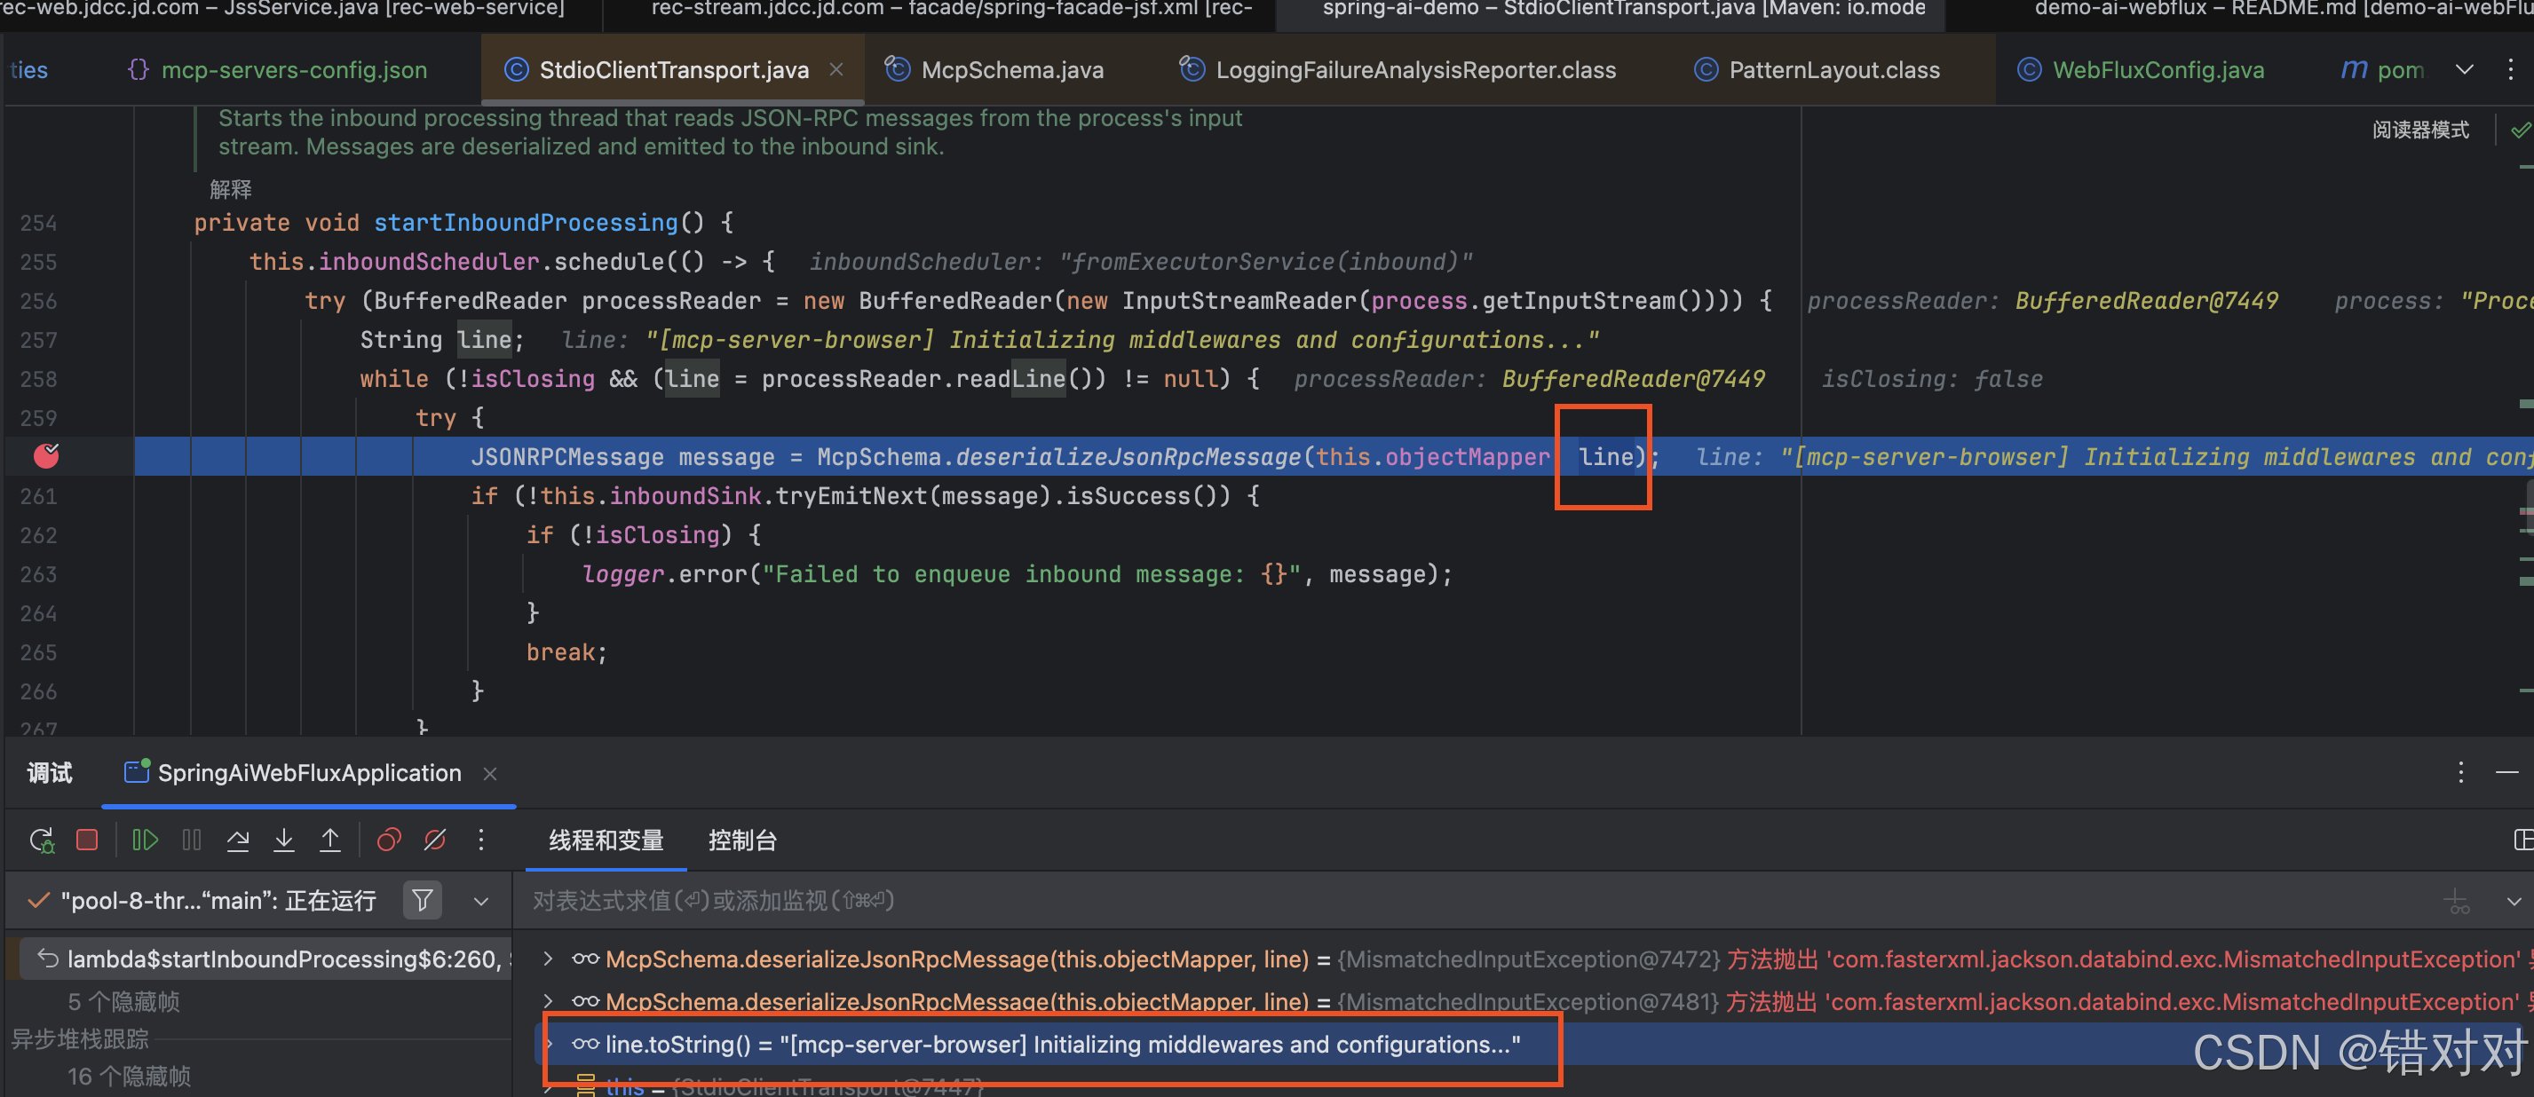The width and height of the screenshot is (2534, 1097).
Task: Switch to the 控制台 console tab
Action: (742, 841)
